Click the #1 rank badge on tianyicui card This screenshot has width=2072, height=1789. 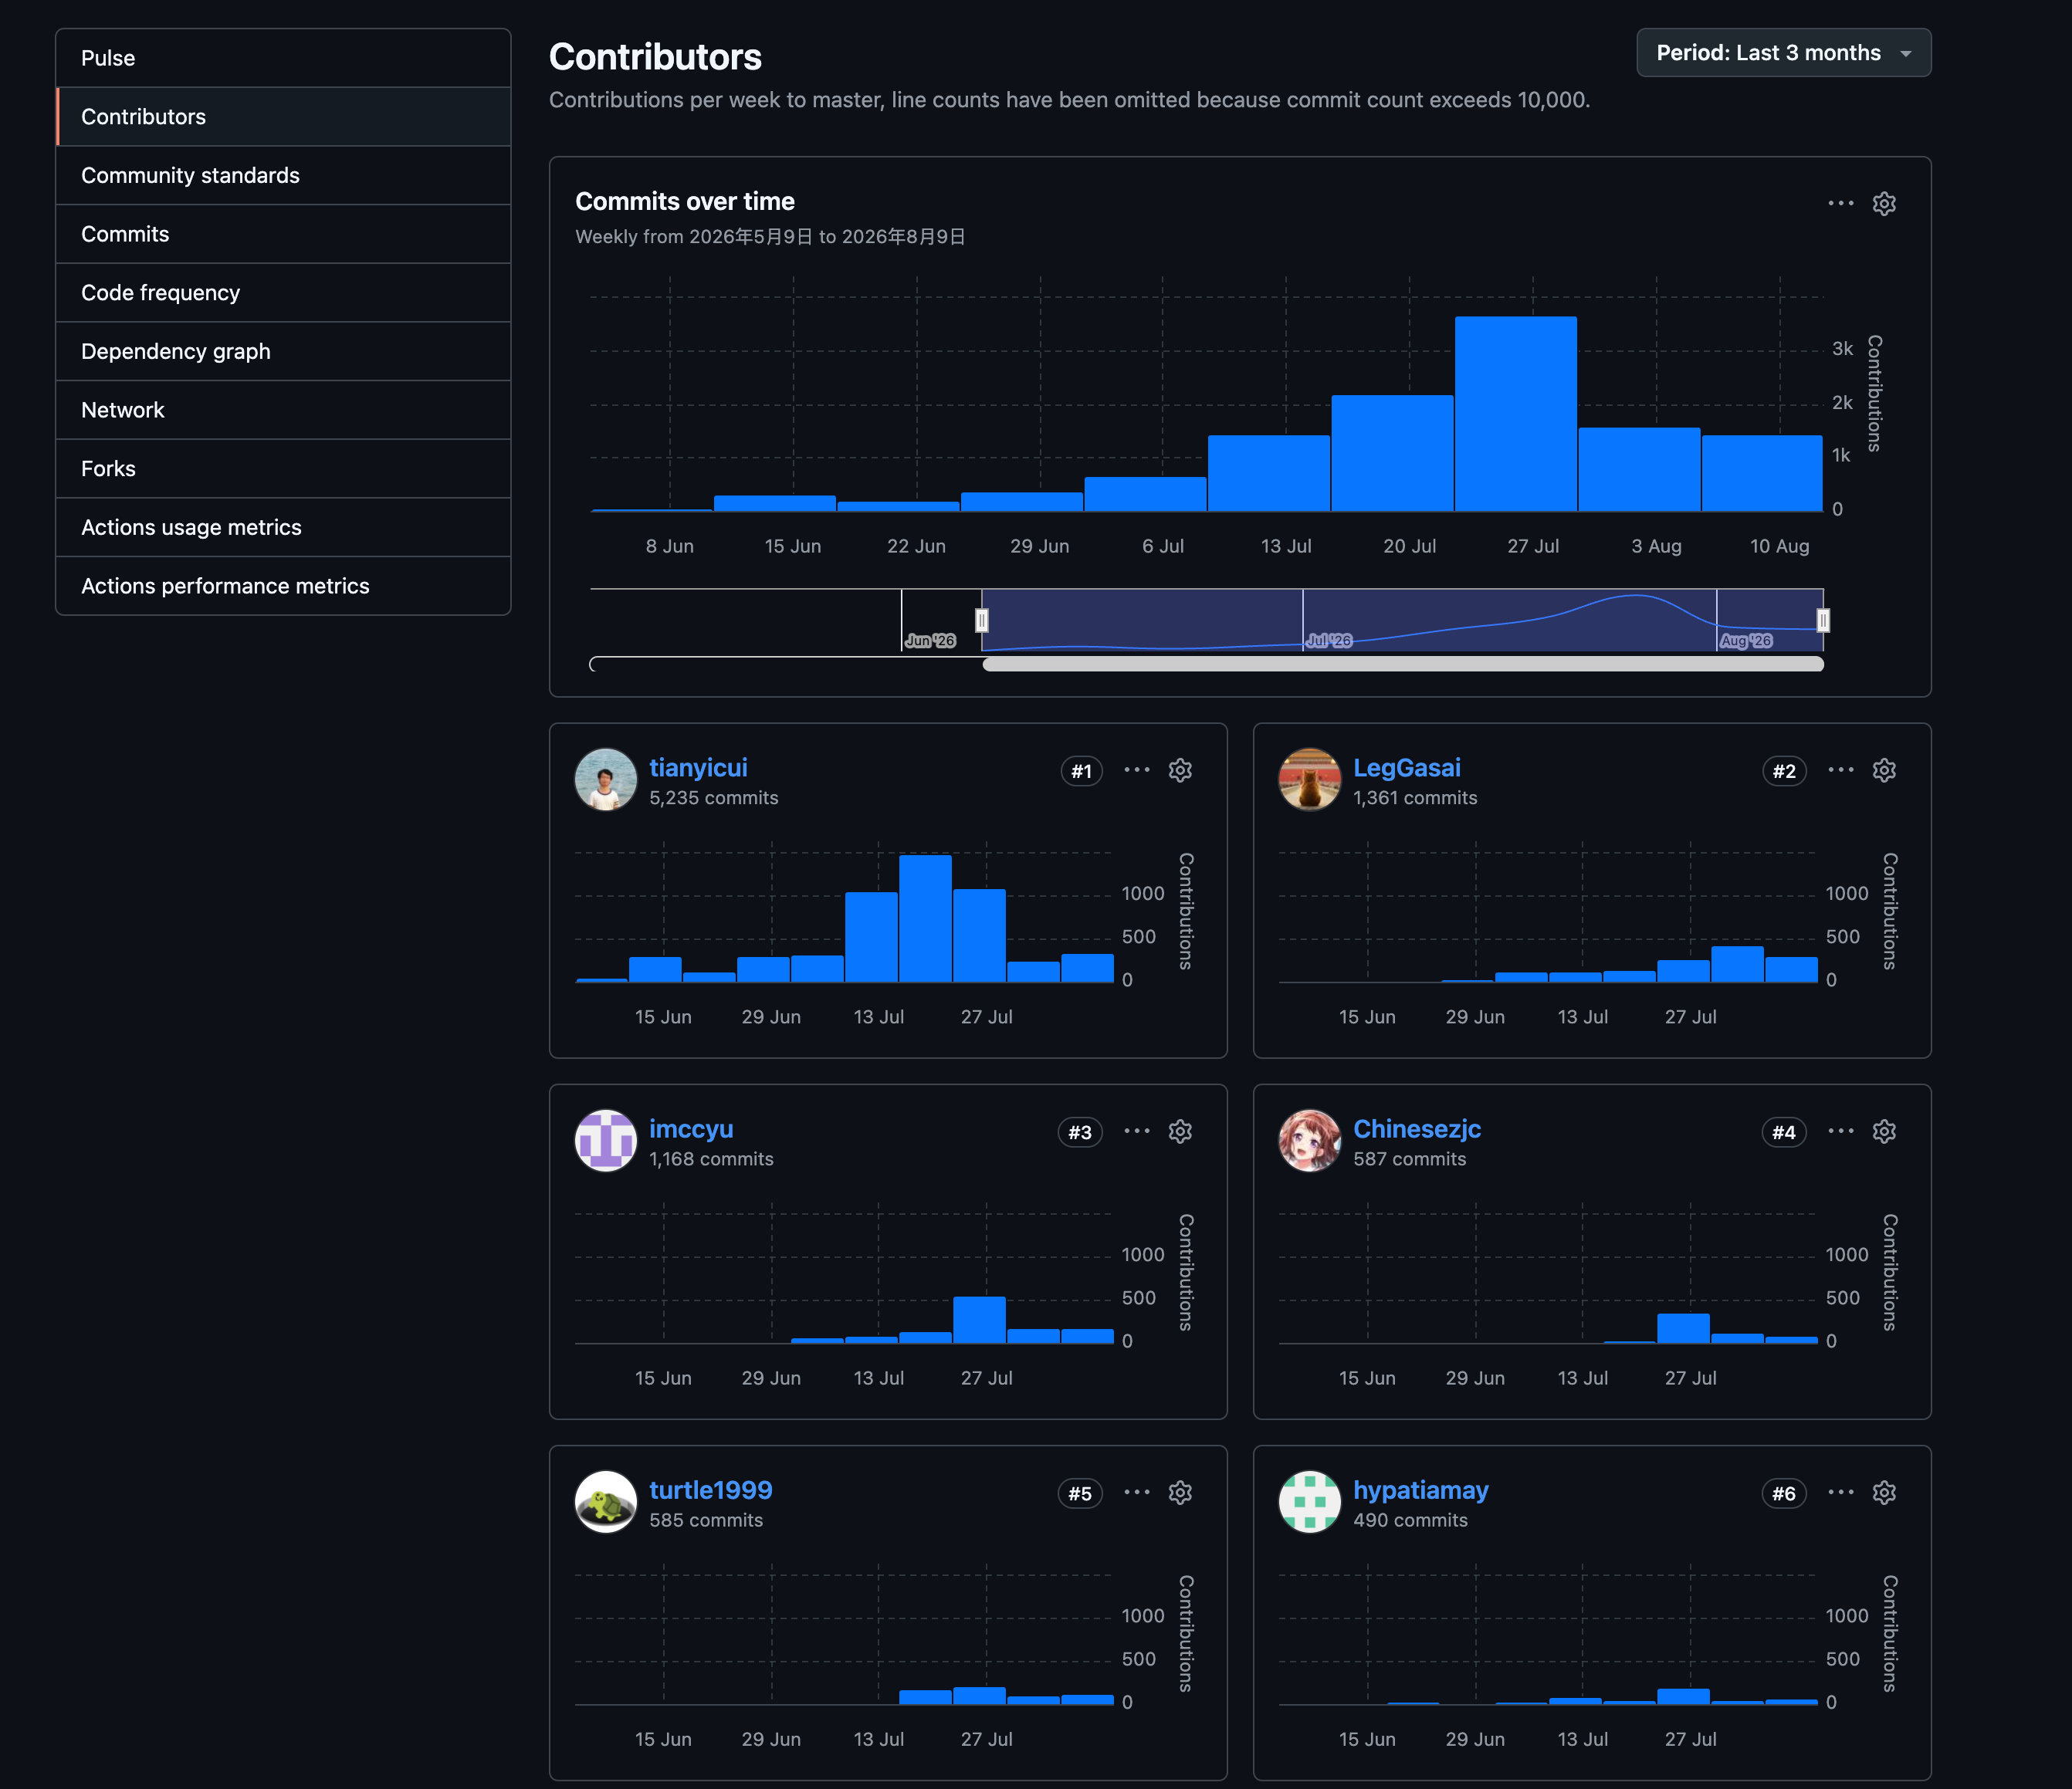(1081, 771)
